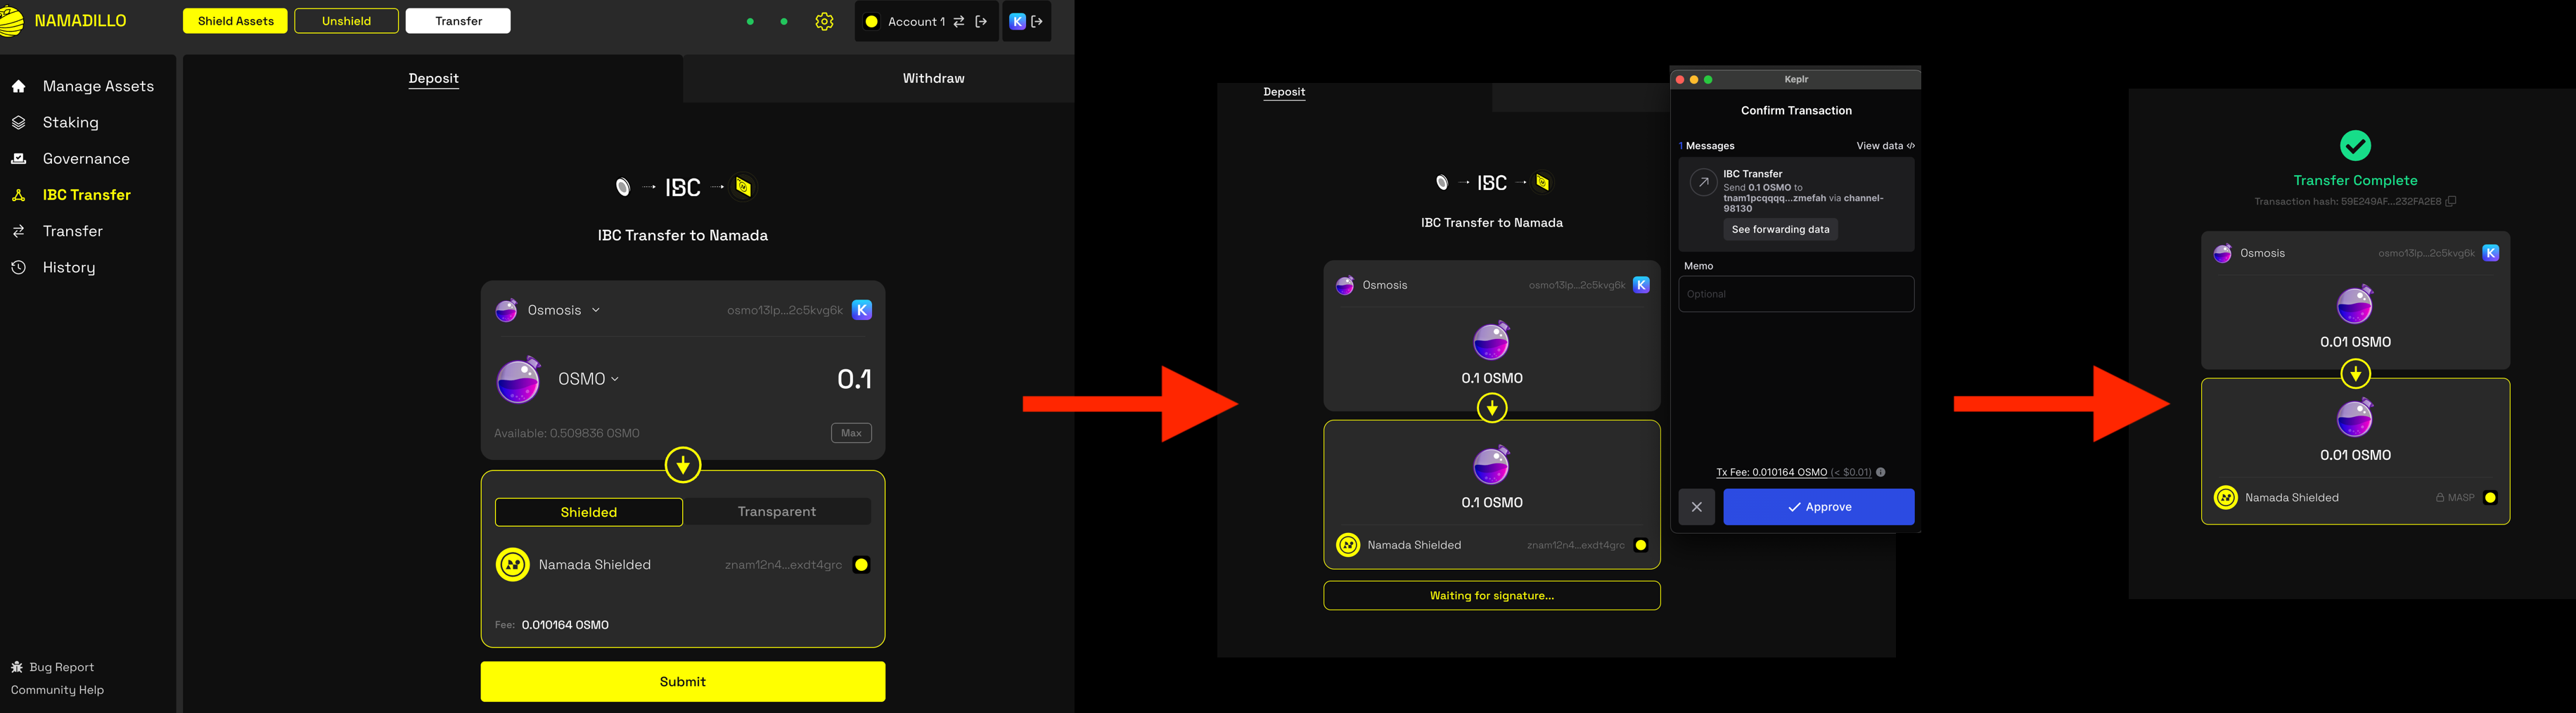Click 'znam12n4...exdt4grc' address in deposit form
Image resolution: width=2576 pixels, height=713 pixels.
point(783,565)
